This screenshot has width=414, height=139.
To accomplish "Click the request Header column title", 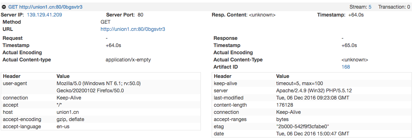I will click(x=12, y=77).
